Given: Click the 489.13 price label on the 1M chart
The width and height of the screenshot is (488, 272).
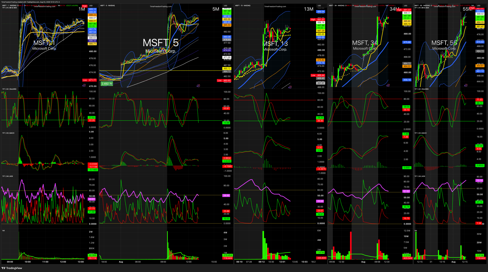Looking at the screenshot, I should pyautogui.click(x=93, y=9).
